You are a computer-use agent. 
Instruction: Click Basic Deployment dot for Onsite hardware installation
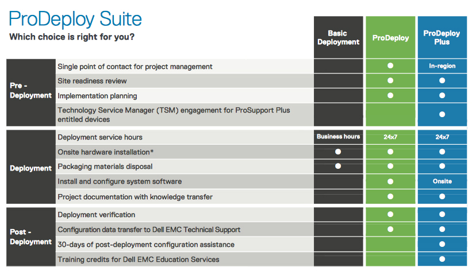pos(338,152)
